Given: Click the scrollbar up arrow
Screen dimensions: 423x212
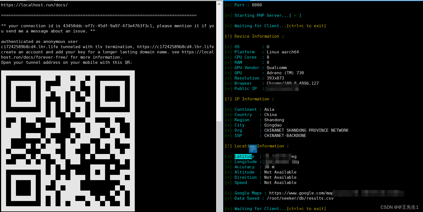Looking at the screenshot, I should [x=219, y=4].
